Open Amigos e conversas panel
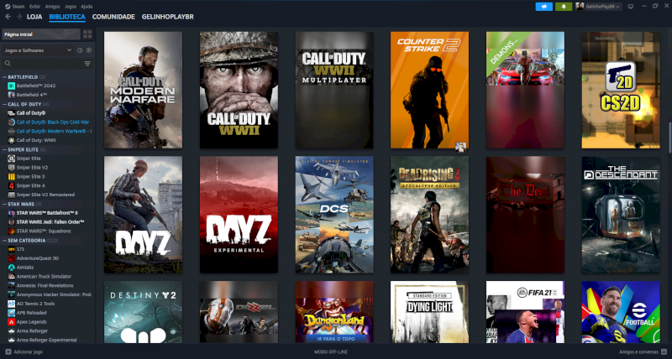The image size is (672, 359). tap(643, 351)
